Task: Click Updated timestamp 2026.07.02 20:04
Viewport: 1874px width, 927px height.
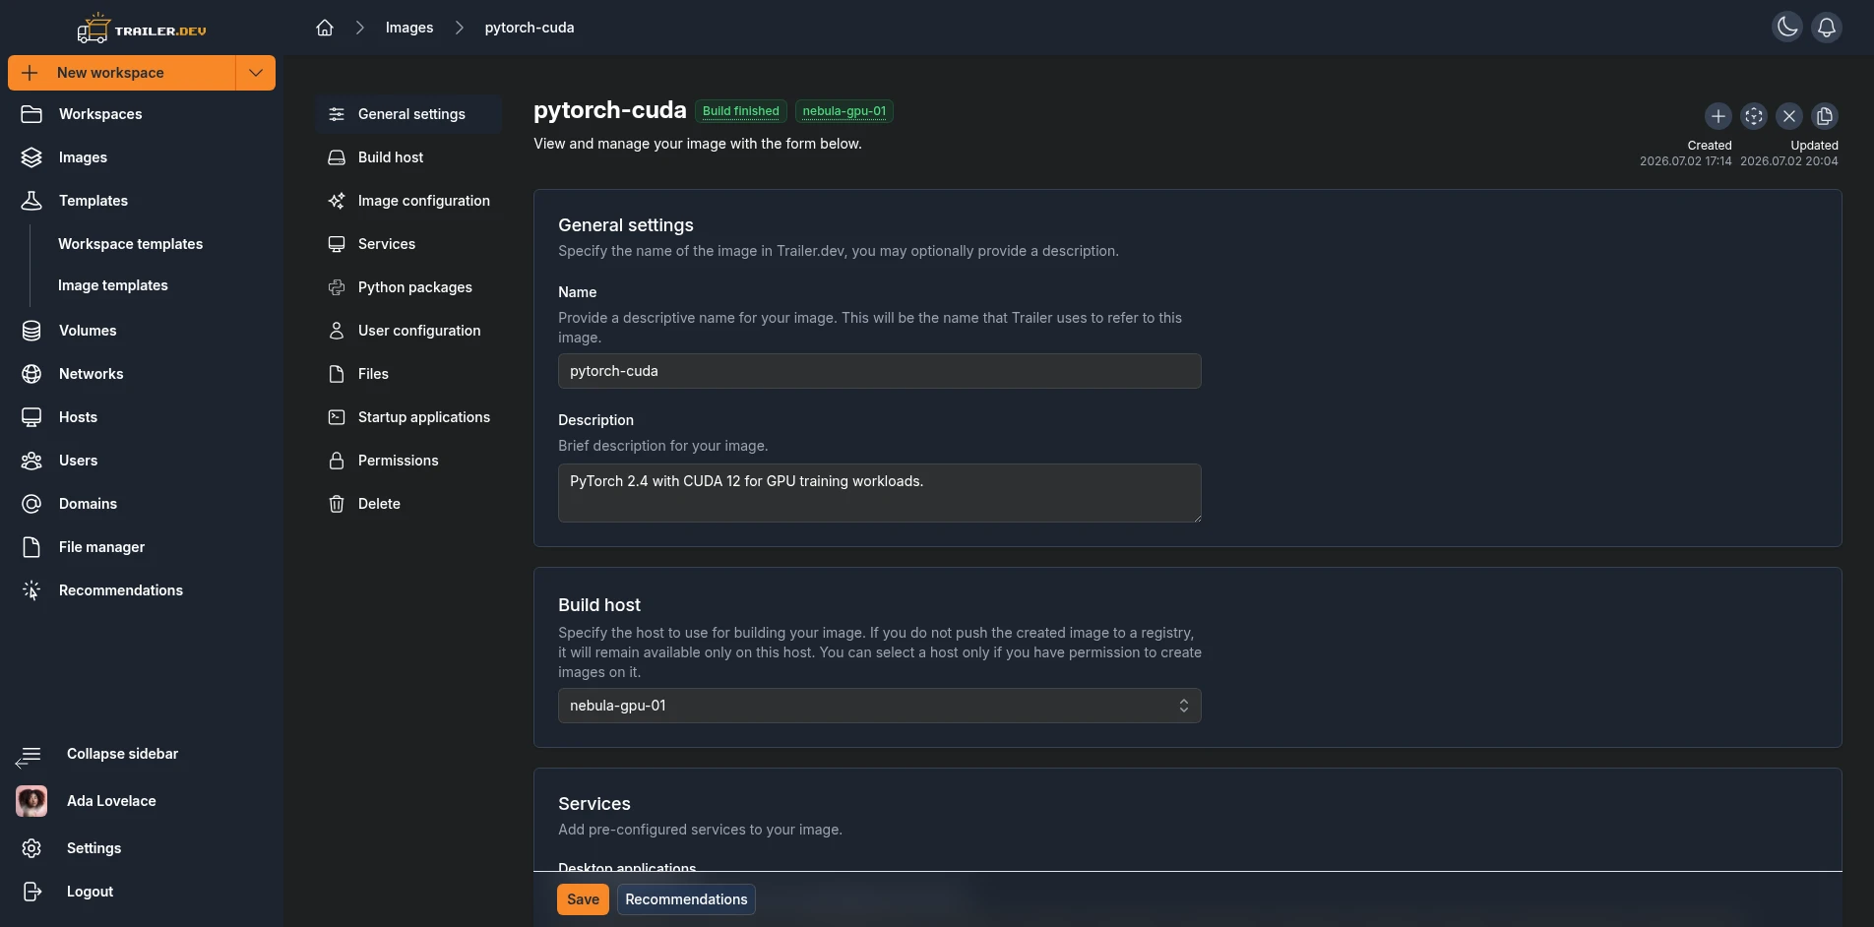Action: point(1789,161)
